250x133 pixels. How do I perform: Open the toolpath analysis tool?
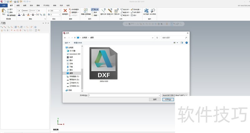click(x=117, y=11)
